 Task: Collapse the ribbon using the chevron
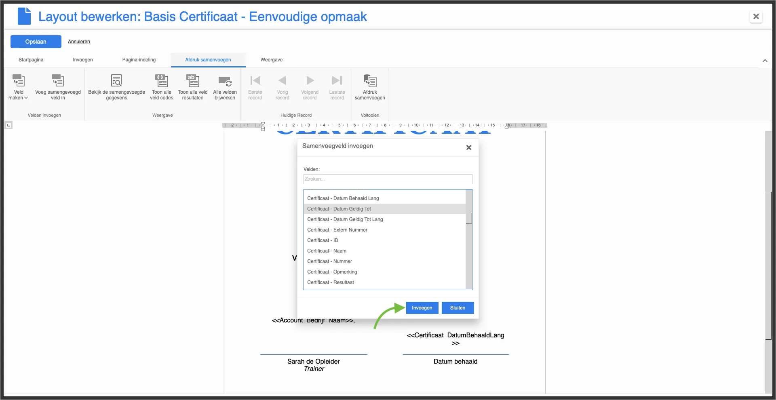765,60
